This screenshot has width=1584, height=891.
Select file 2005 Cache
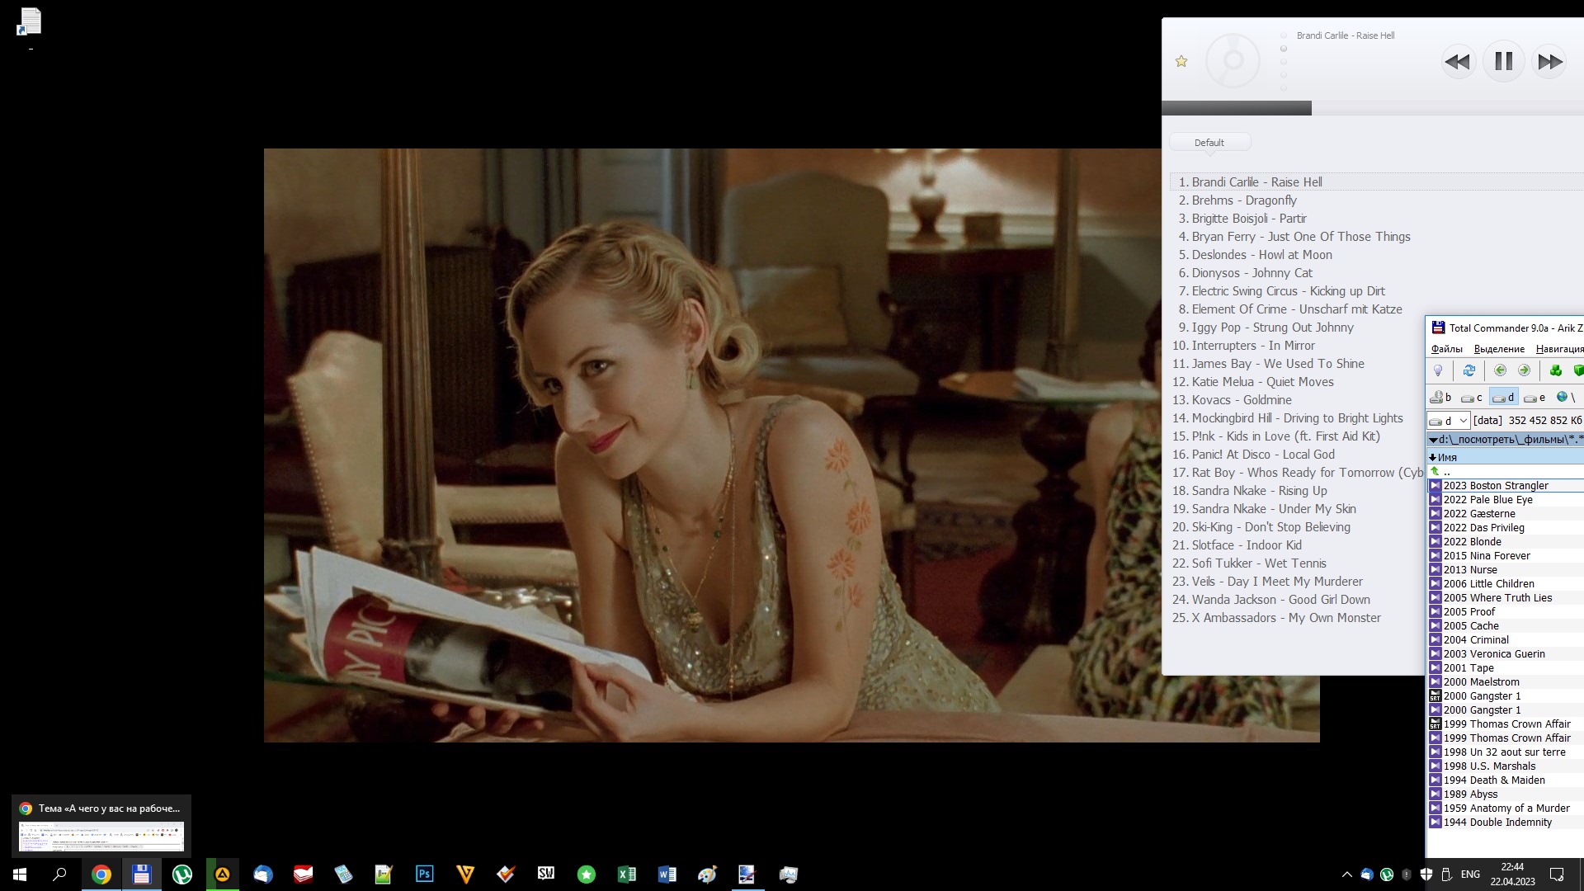(x=1506, y=626)
